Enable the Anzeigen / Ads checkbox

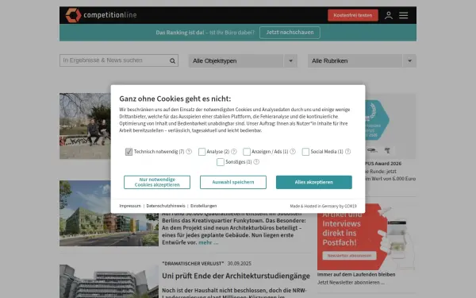pos(247,152)
